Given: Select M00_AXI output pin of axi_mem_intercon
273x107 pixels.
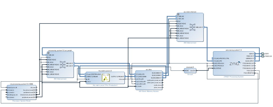Looking at the screenshot, I should [x=200, y=27].
